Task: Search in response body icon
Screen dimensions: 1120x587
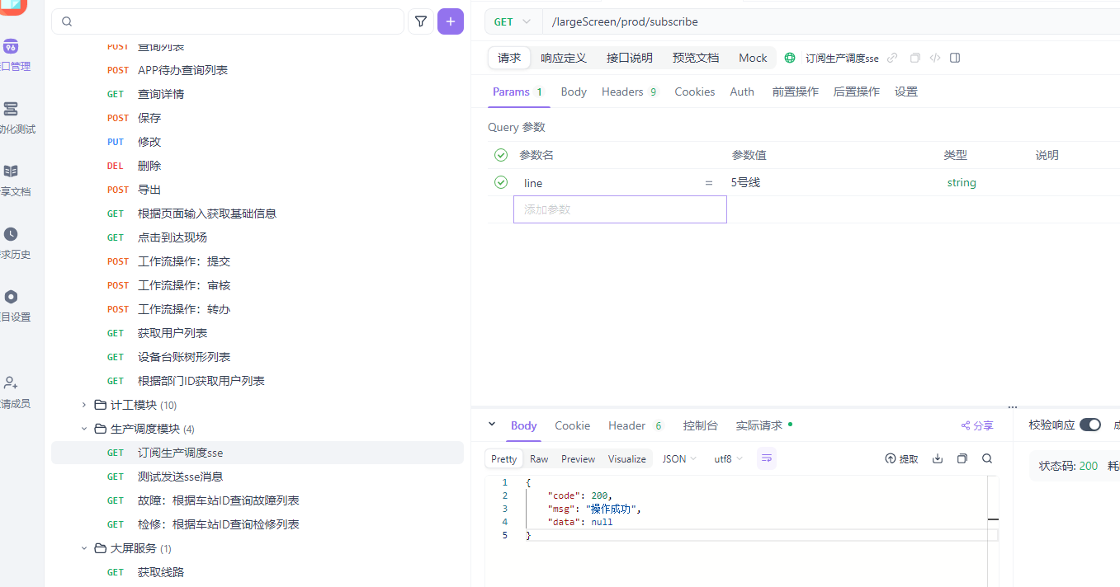Action: click(x=987, y=458)
